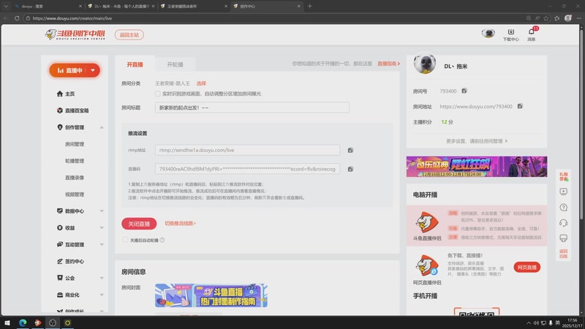This screenshot has height=329, width=585.
Task: Click the 直播码 field
Action: (247, 169)
